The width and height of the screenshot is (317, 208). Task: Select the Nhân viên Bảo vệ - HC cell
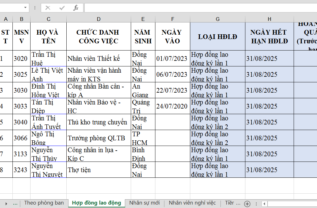99,106
